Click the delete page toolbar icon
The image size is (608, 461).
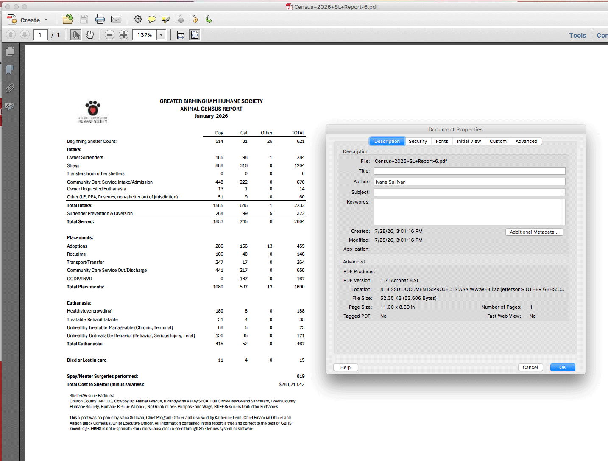coord(180,19)
